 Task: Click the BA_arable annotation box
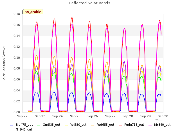tap(33, 12)
